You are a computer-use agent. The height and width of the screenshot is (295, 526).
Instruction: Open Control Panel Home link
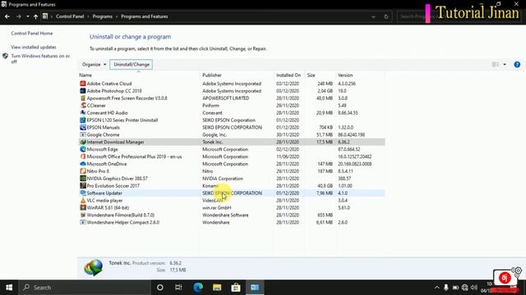(x=32, y=34)
